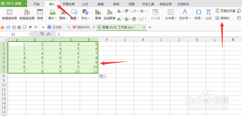Add a new document tab with plus
Viewport: 242px width, 116px height.
(150, 27)
